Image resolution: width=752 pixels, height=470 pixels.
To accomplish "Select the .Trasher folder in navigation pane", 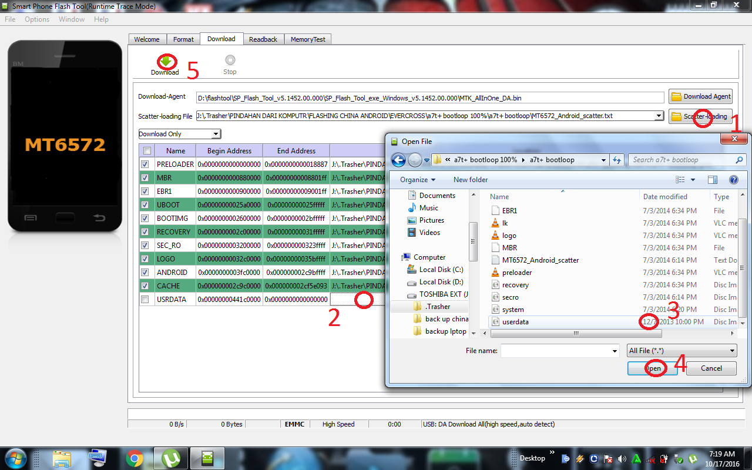I will [x=438, y=307].
